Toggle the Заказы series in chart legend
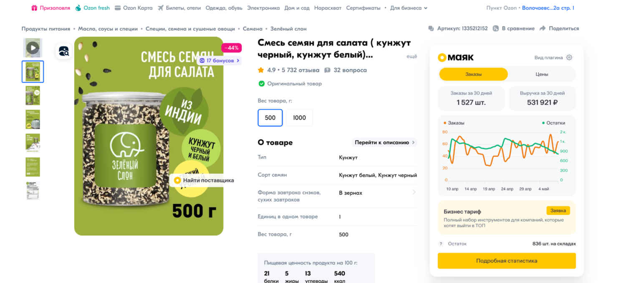Image resolution: width=626 pixels, height=283 pixels. tap(454, 123)
